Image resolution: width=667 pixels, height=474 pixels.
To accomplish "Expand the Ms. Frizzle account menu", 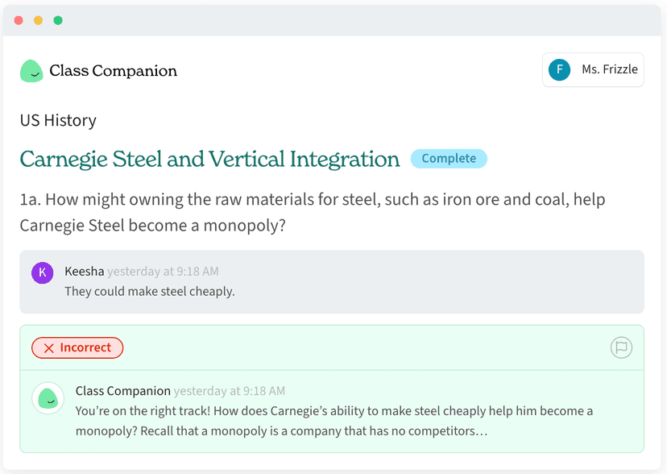I will coord(593,70).
